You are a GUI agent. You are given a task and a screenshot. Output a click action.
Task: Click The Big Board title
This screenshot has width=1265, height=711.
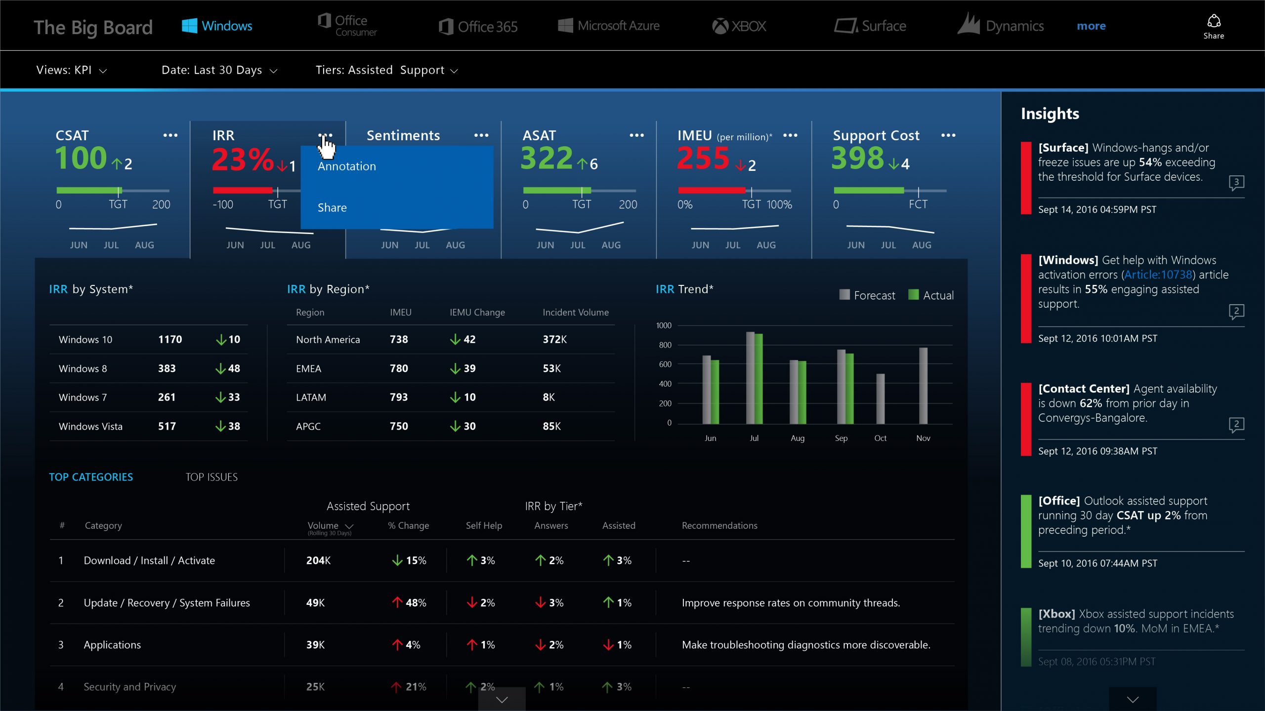(93, 28)
